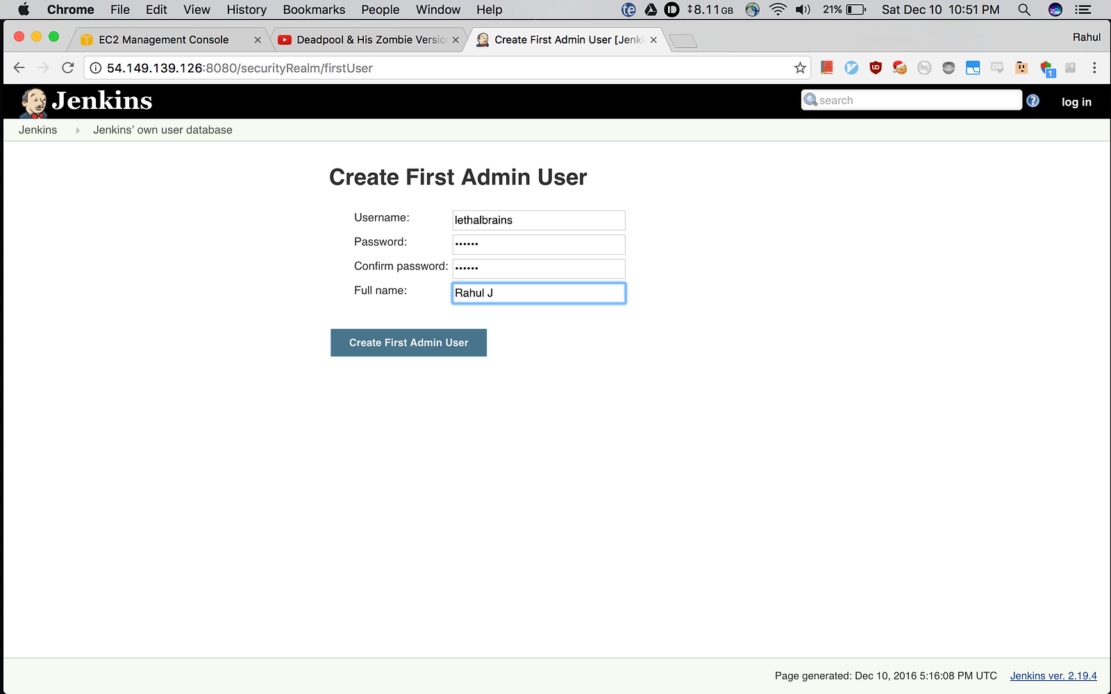Close the Deadpool YouTube tab
This screenshot has height=694, width=1111.
point(456,40)
